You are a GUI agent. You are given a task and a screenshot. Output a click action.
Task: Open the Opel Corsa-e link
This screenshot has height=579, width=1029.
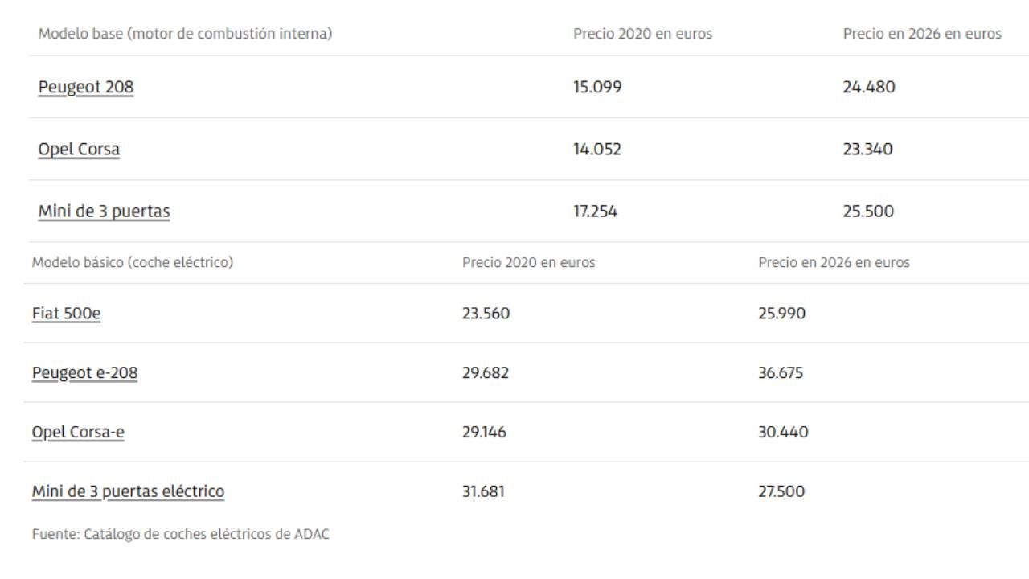[x=78, y=432]
